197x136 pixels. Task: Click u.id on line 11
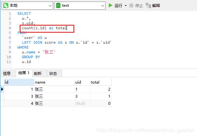(26, 62)
